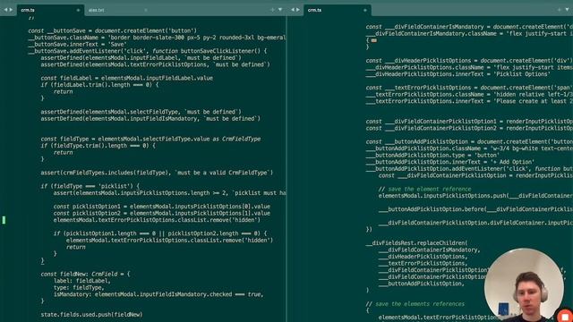This screenshot has width=573, height=322.
Task: Click the line "label: fieldLabel,"
Action: [x=81, y=281]
